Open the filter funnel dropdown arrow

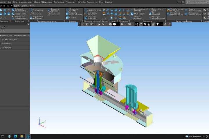[161, 24]
